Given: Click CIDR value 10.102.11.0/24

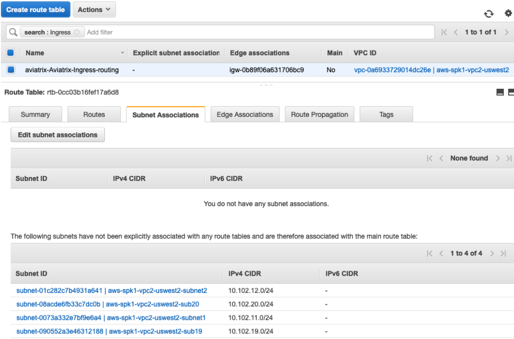Looking at the screenshot, I should (x=251, y=318).
